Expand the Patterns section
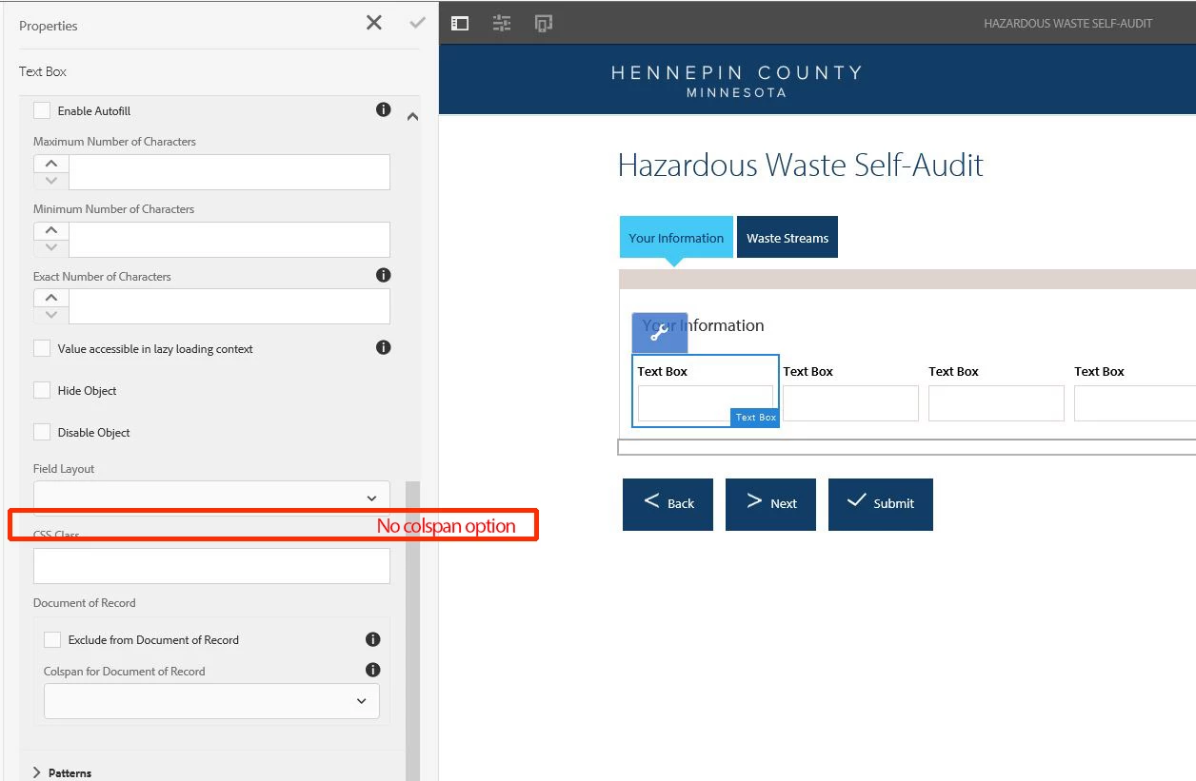This screenshot has height=781, width=1196. (x=63, y=772)
